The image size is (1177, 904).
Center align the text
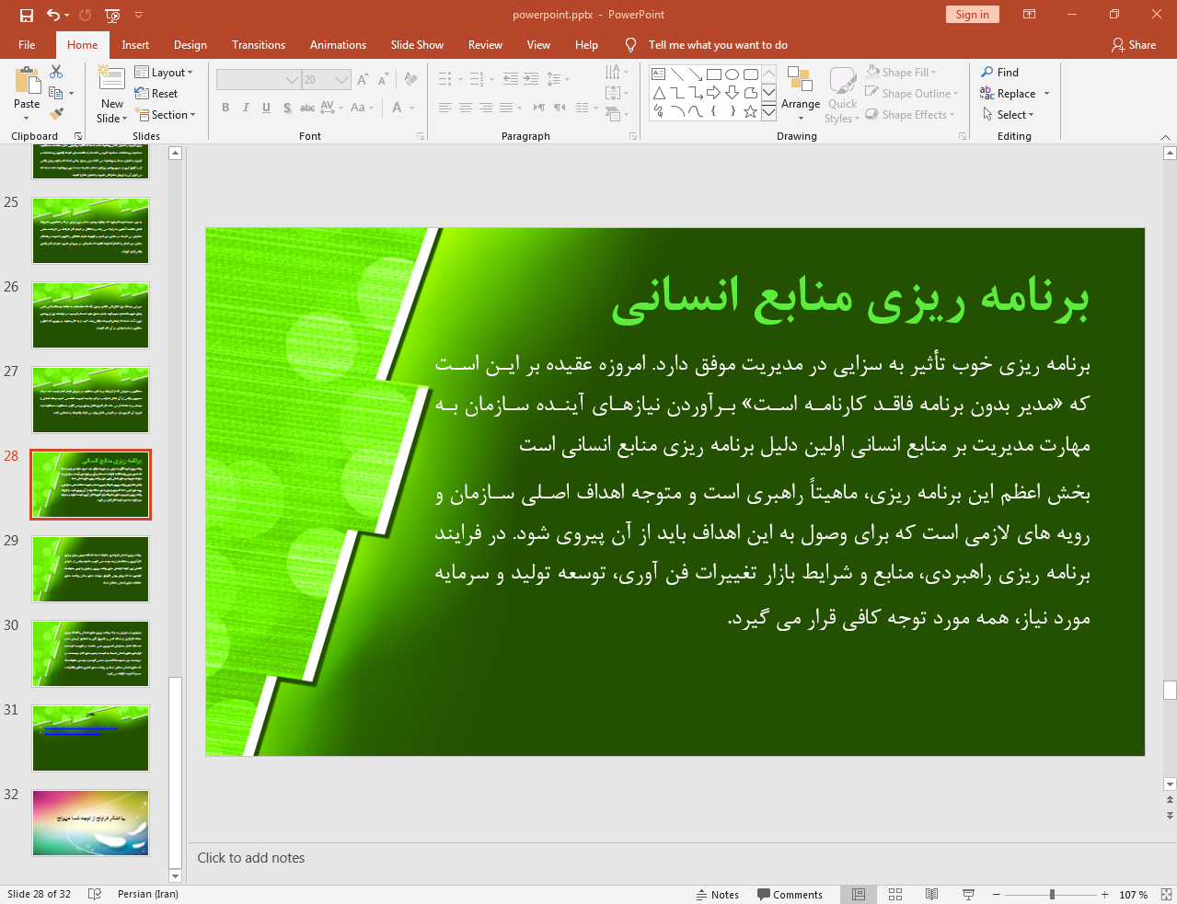click(x=466, y=108)
